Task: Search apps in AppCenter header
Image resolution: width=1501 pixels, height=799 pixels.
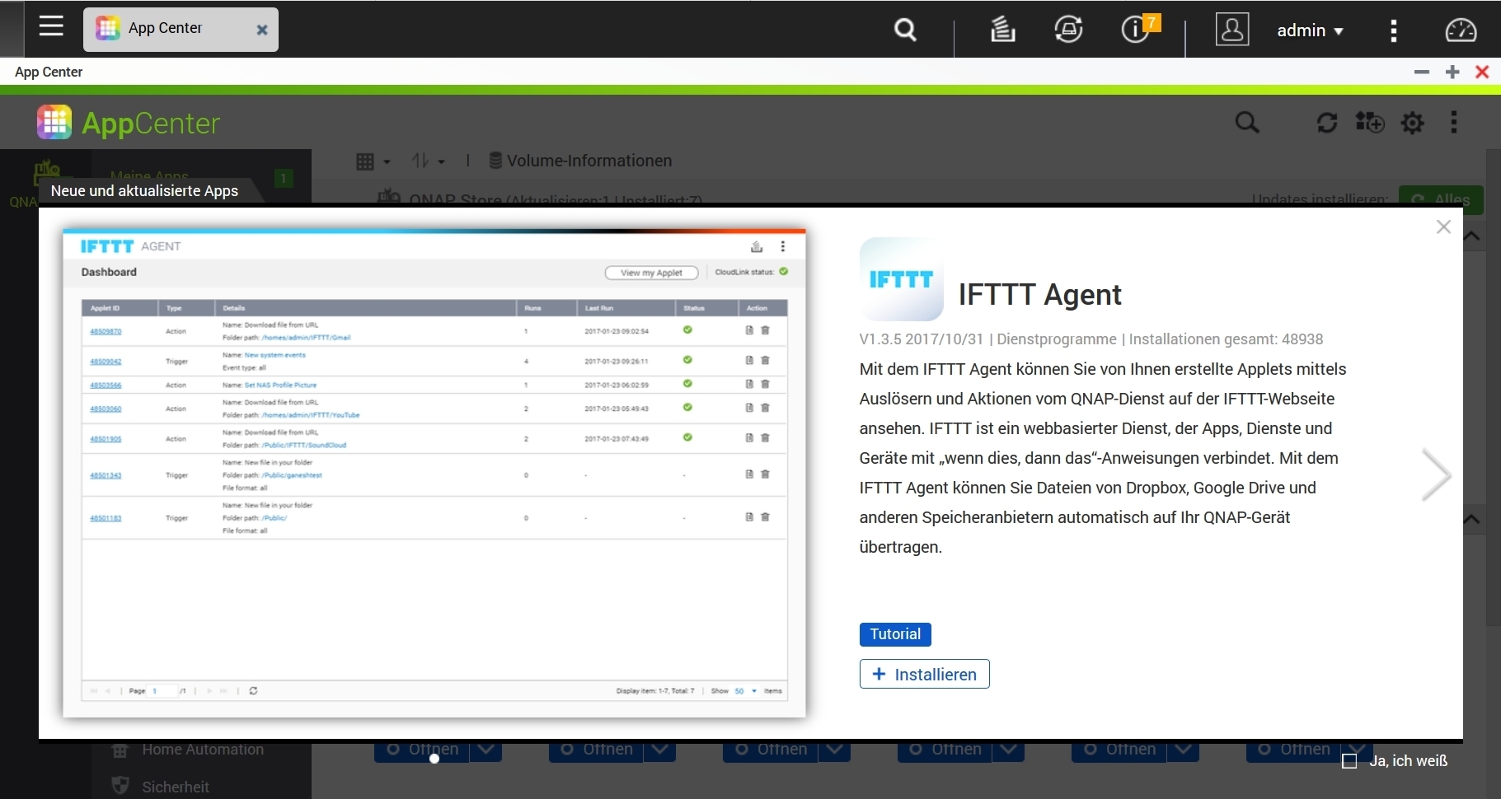Action: (1247, 123)
